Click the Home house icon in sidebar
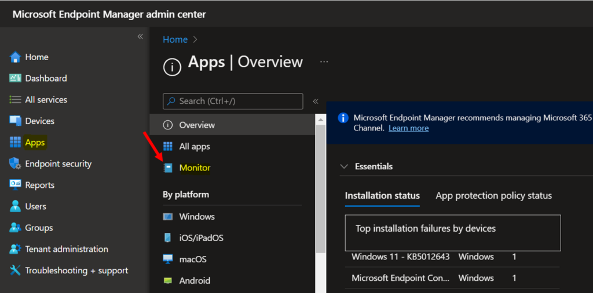593x293 pixels. (15, 57)
